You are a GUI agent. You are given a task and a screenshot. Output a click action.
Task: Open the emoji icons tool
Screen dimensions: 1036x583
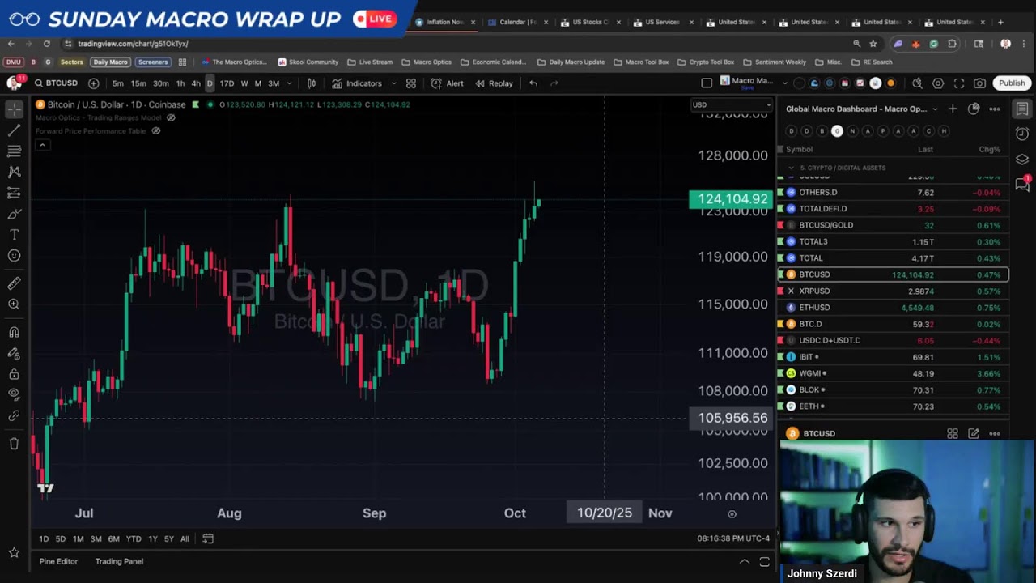14,256
